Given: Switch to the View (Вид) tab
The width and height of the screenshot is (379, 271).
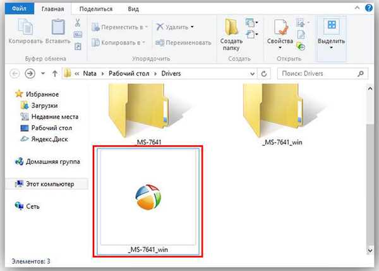Looking at the screenshot, I should (133, 9).
